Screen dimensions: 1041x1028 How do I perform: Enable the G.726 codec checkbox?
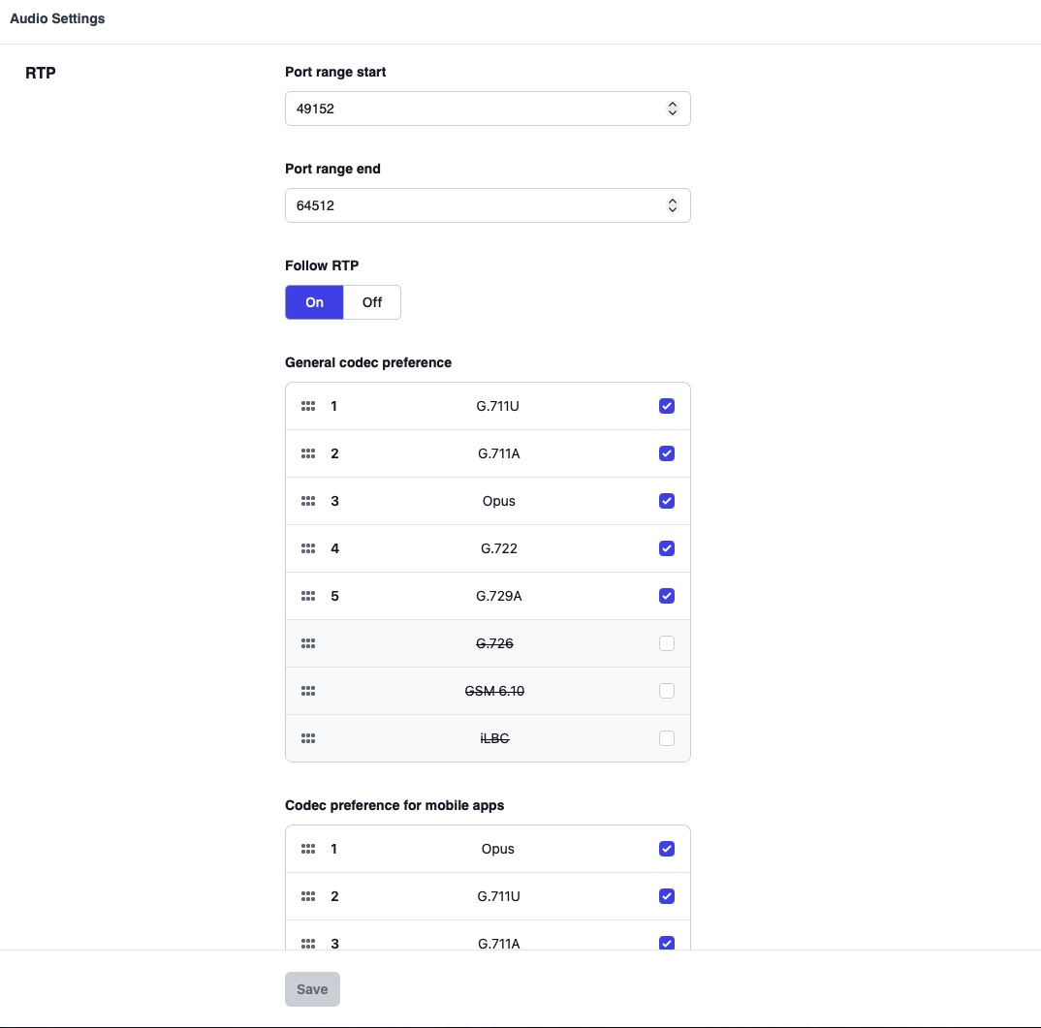pos(667,643)
